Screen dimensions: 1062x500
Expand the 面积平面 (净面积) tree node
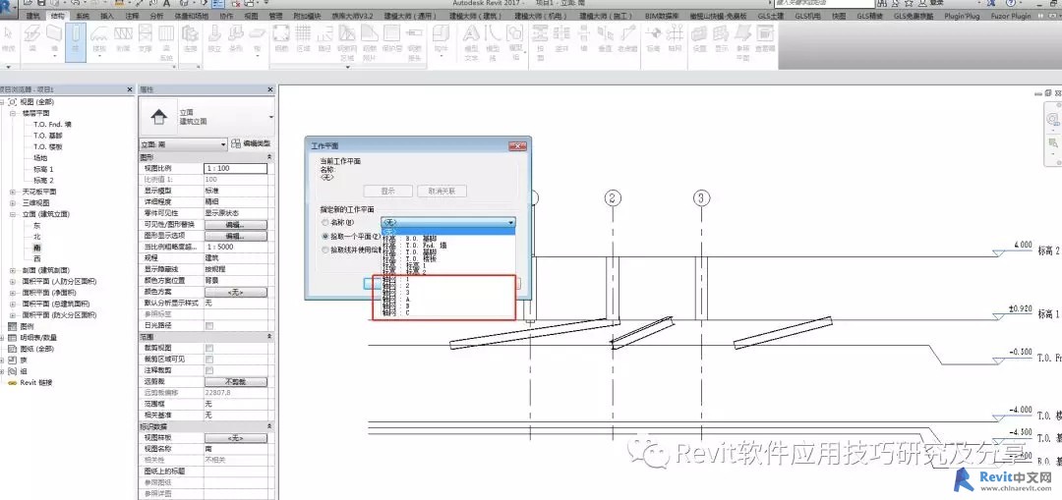13,293
